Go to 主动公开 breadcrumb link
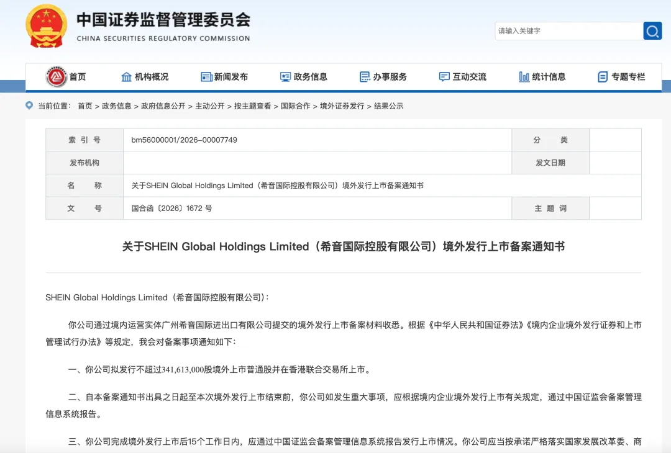This screenshot has height=453, width=671. click(210, 106)
